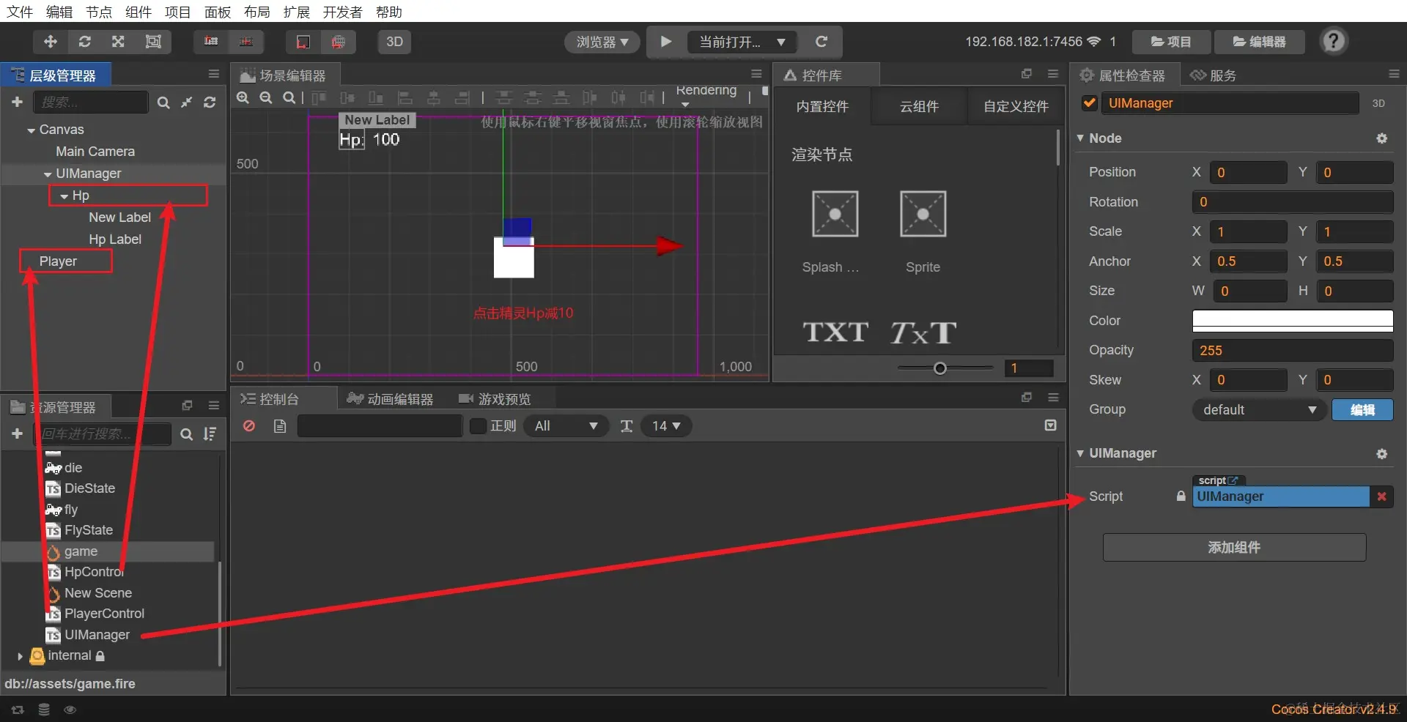Click the hierarchy search magnifier icon
Screen dimensions: 1407x722
(163, 103)
